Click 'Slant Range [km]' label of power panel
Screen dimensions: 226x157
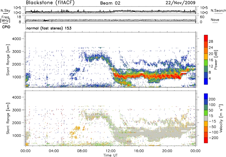8,60
